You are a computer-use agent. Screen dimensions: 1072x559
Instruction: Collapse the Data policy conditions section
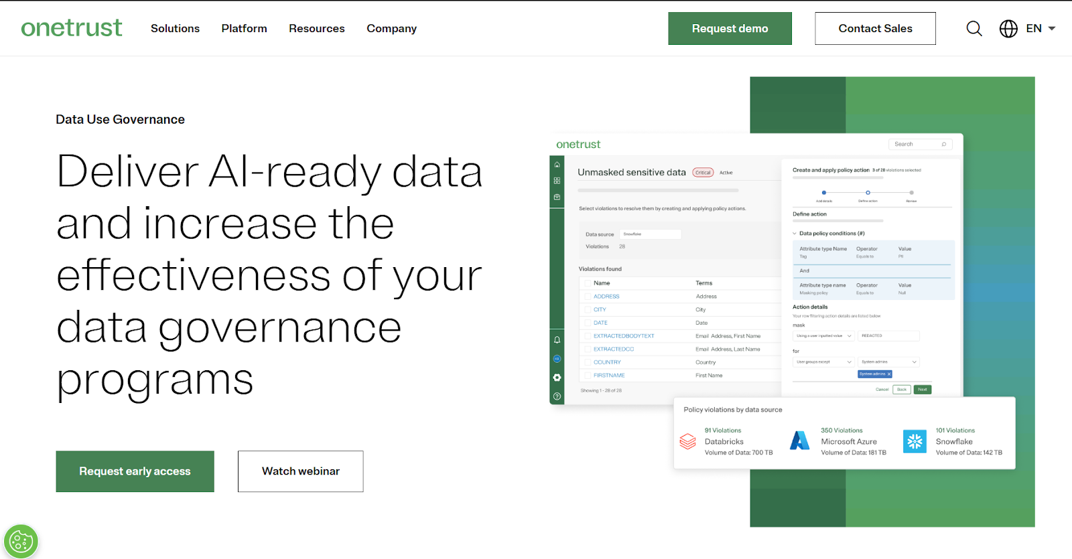click(x=795, y=234)
